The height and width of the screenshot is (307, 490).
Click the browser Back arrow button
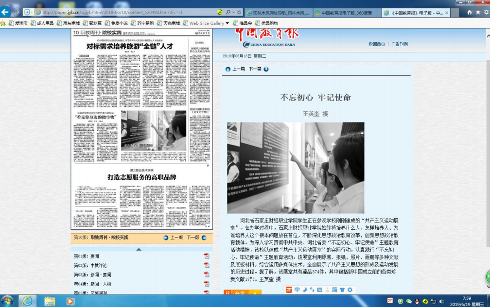pyautogui.click(x=6, y=11)
